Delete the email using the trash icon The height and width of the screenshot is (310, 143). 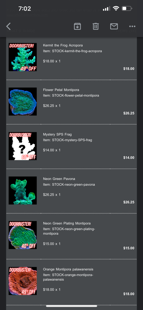point(96,26)
